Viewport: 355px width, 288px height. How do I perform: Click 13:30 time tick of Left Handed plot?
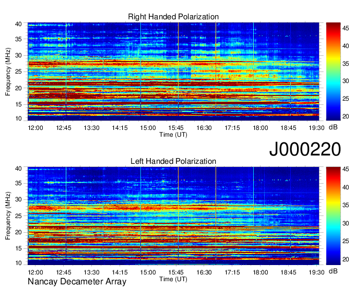(x=92, y=272)
